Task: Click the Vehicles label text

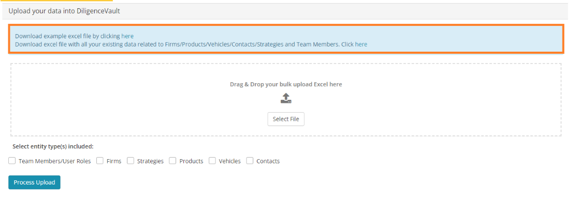Action: [x=230, y=161]
